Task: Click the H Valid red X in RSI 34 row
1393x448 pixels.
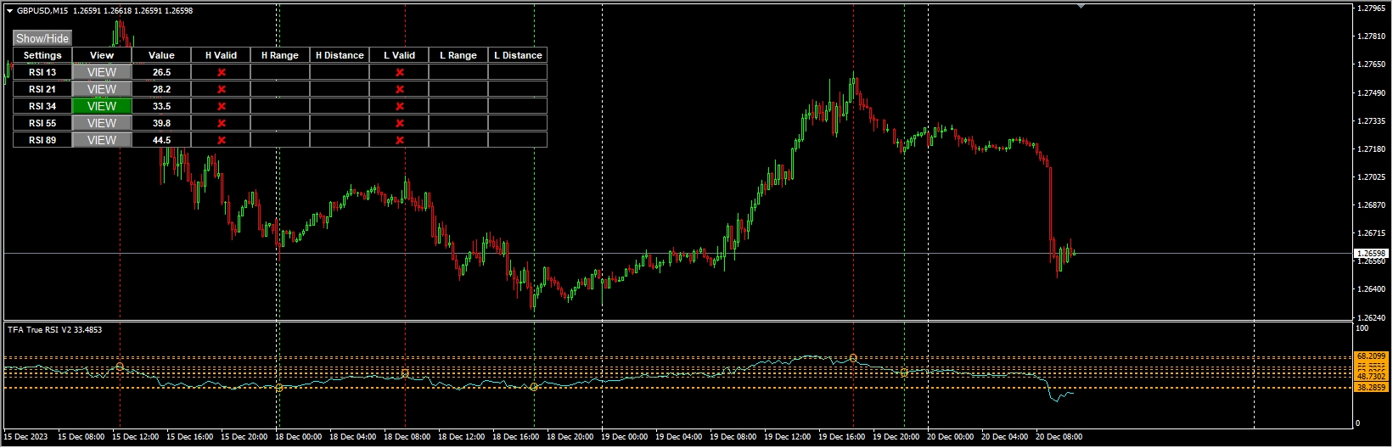Action: point(222,107)
